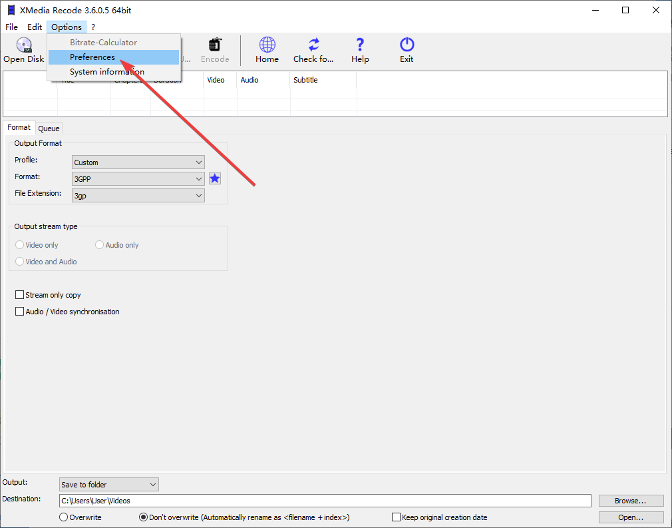Click the Open... button
Image resolution: width=672 pixels, height=528 pixels.
pyautogui.click(x=631, y=517)
